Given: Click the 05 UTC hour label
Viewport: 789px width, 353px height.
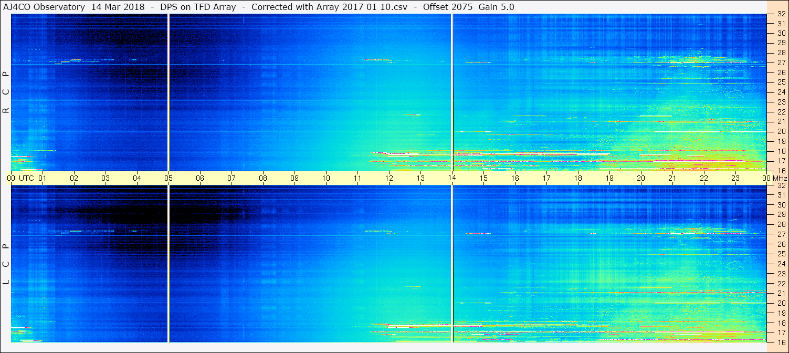Looking at the screenshot, I should click(x=169, y=178).
